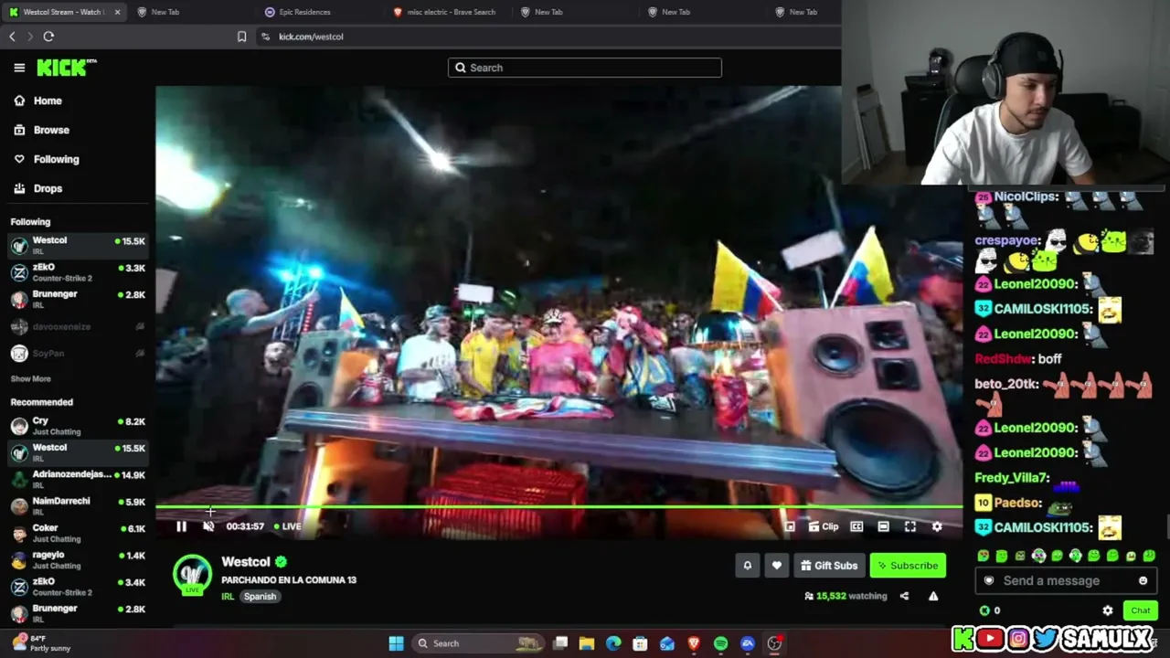
Task: Open Brave browser taskbar icon
Action: (x=694, y=643)
